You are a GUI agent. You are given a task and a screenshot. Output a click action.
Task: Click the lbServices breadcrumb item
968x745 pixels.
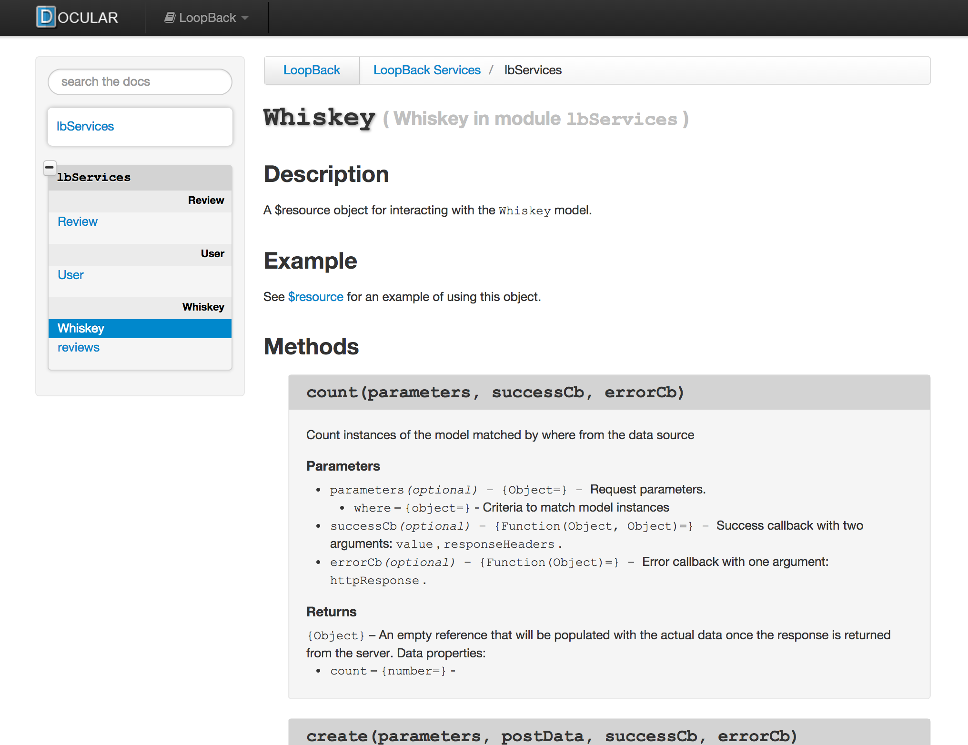[x=533, y=70]
